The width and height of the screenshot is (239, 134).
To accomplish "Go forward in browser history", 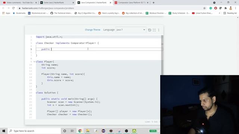I will tap(8, 8).
